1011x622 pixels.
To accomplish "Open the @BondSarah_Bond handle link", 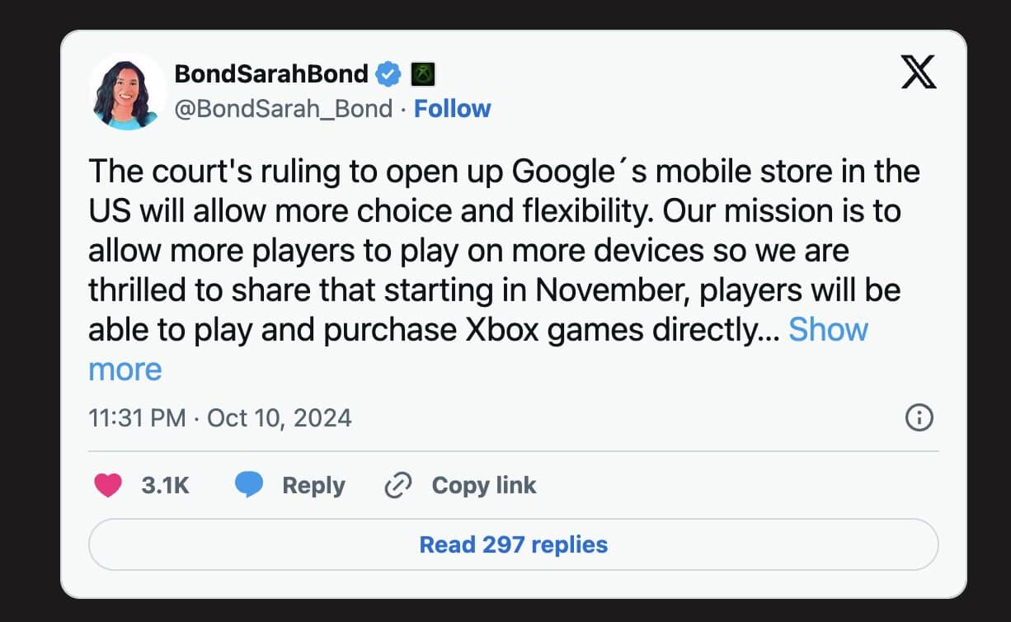I will click(283, 109).
